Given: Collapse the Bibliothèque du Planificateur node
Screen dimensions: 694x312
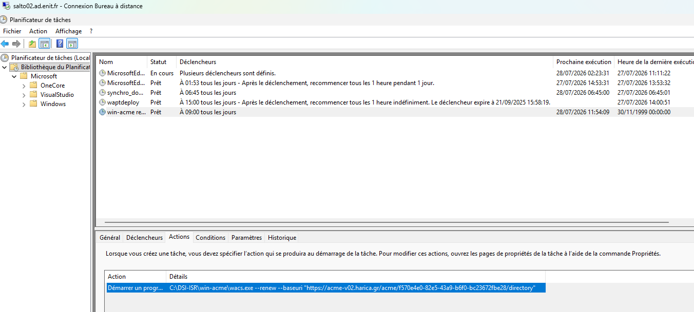Looking at the screenshot, I should click(5, 67).
